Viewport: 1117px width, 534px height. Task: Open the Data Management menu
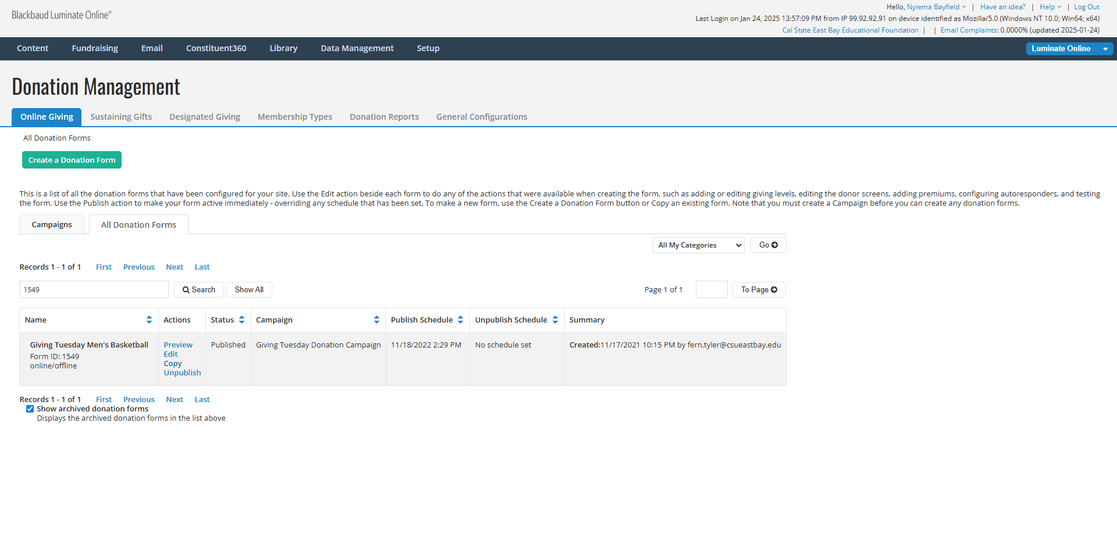pyautogui.click(x=357, y=48)
